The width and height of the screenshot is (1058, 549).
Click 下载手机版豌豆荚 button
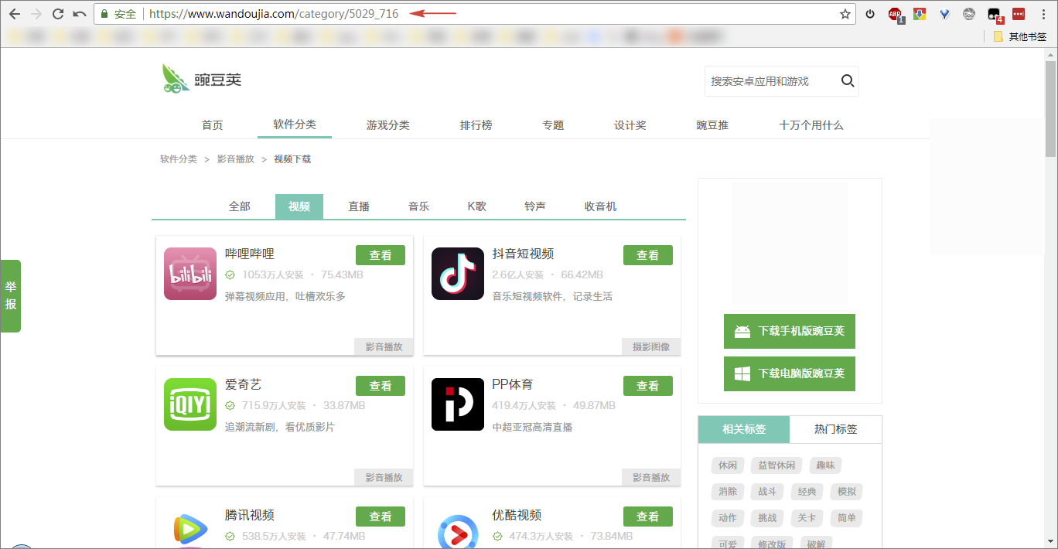pyautogui.click(x=790, y=331)
